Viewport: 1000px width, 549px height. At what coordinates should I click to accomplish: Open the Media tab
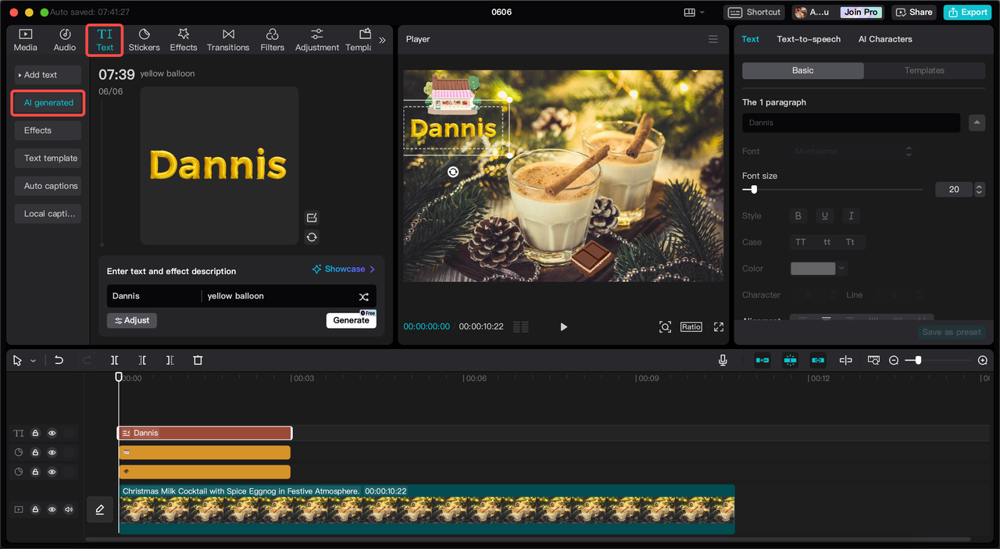(25, 40)
